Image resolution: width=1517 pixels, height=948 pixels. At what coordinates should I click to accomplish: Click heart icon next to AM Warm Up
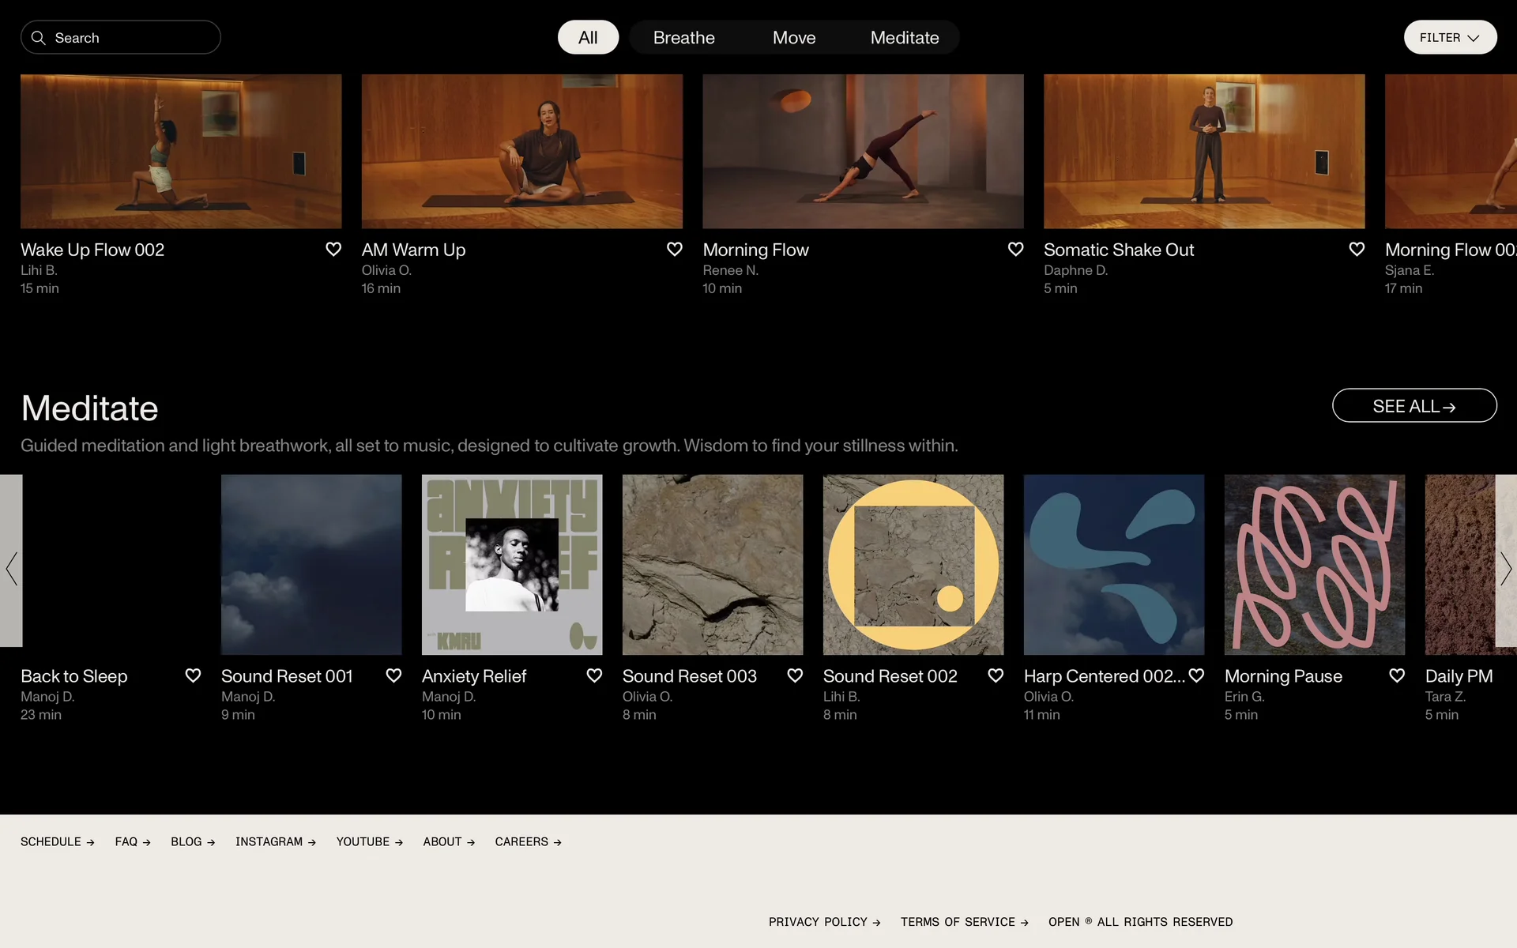pos(675,250)
